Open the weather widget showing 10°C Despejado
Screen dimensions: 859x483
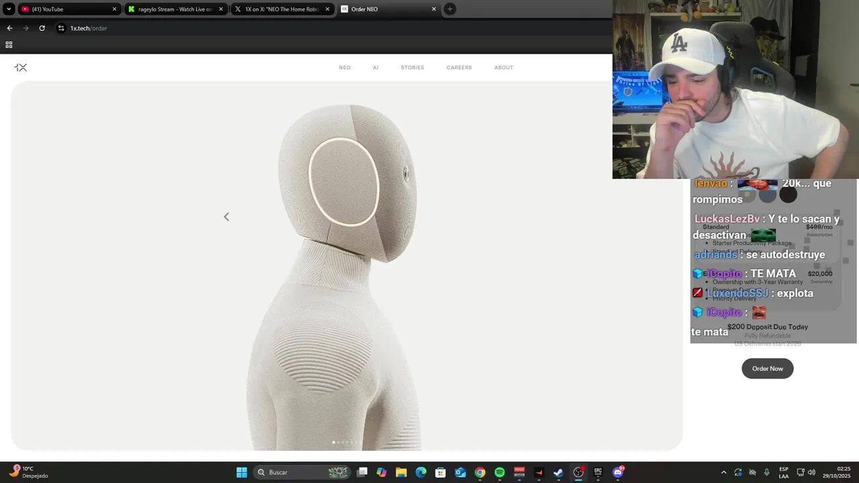click(x=29, y=472)
